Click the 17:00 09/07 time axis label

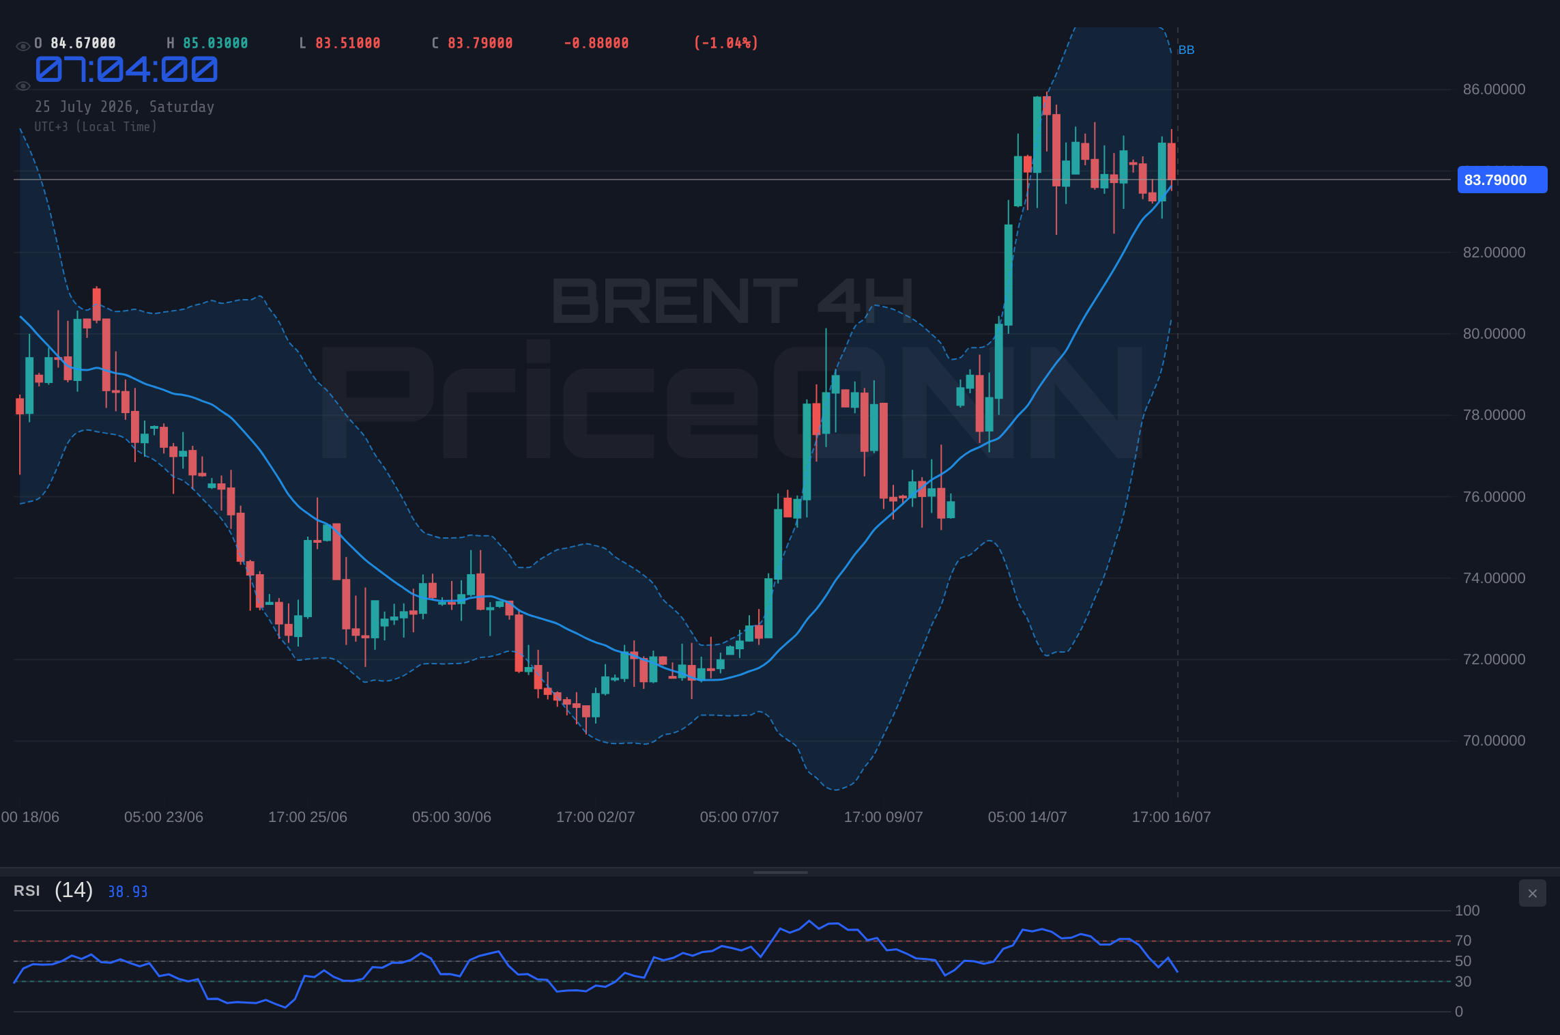pos(884,817)
